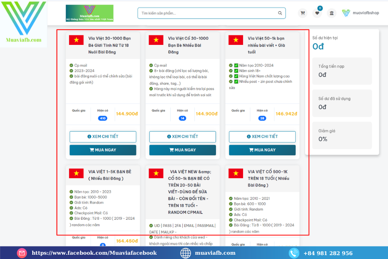Click price 146.942đ

[286, 114]
